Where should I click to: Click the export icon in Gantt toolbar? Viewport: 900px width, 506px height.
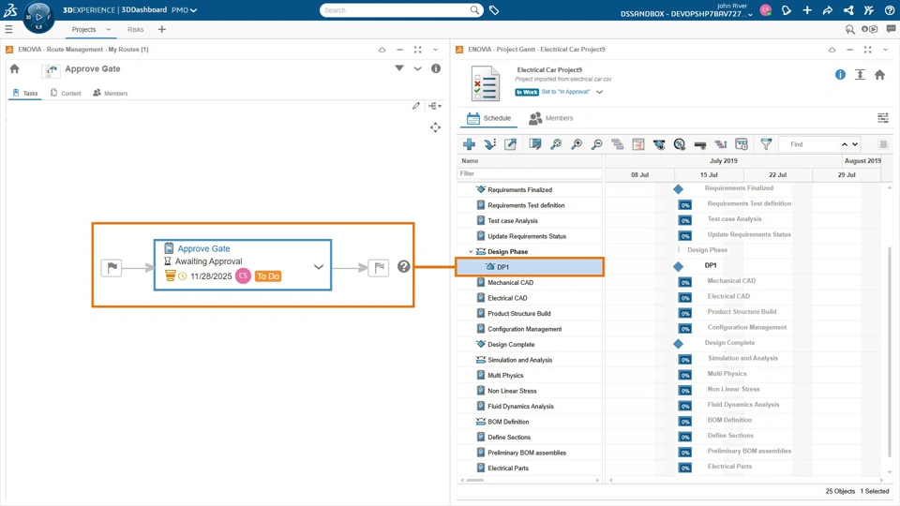(x=510, y=144)
